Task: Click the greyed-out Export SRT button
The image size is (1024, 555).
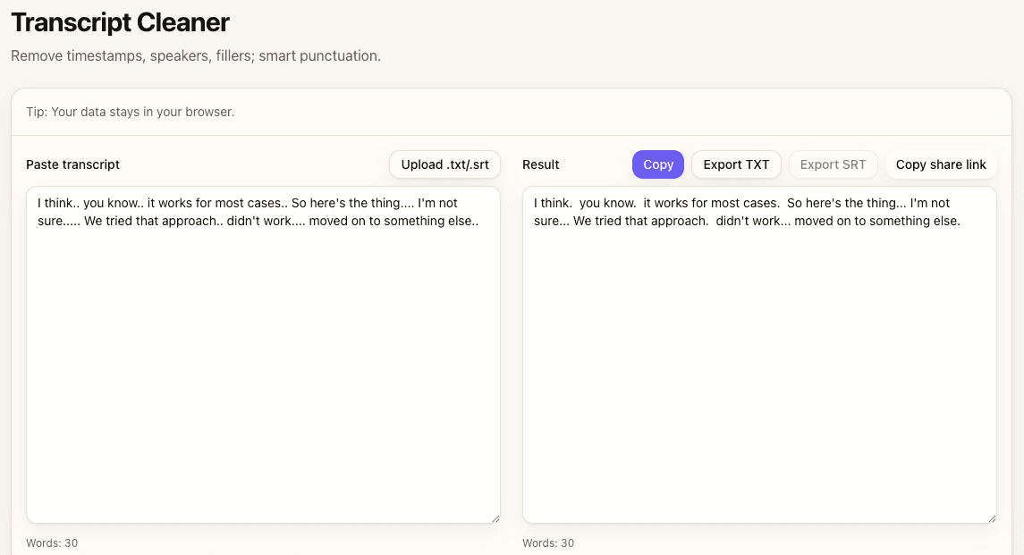Action: (x=833, y=164)
